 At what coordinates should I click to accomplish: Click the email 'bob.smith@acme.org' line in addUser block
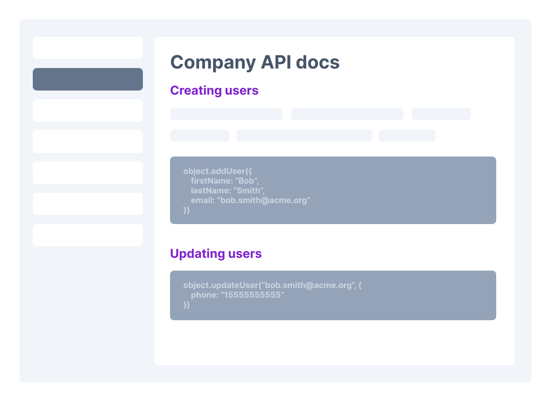point(250,201)
